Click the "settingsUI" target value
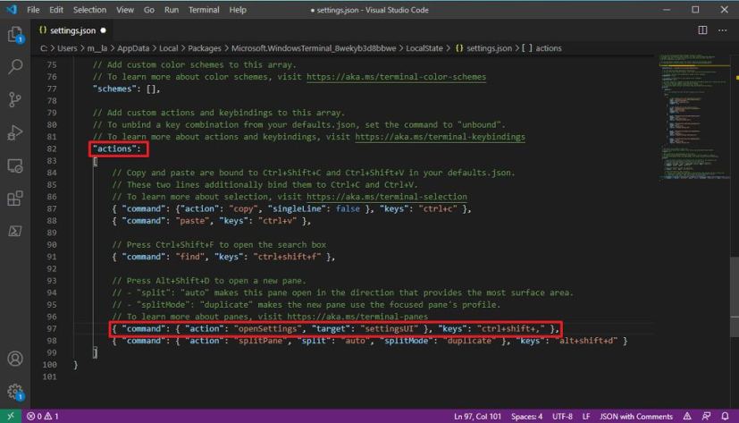The image size is (739, 423). tap(390, 329)
